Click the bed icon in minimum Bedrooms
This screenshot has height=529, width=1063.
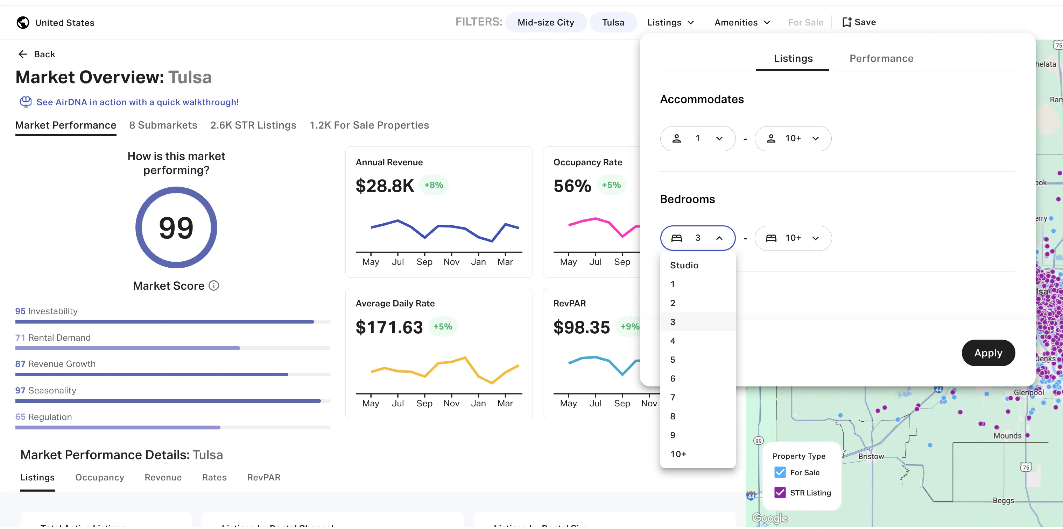(676, 238)
